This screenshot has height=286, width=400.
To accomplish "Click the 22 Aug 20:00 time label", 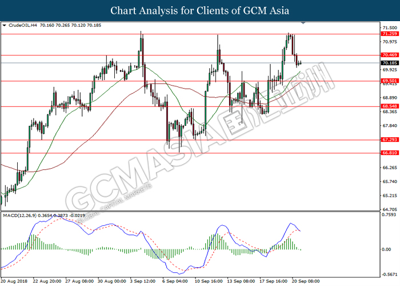I will click(x=47, y=281).
